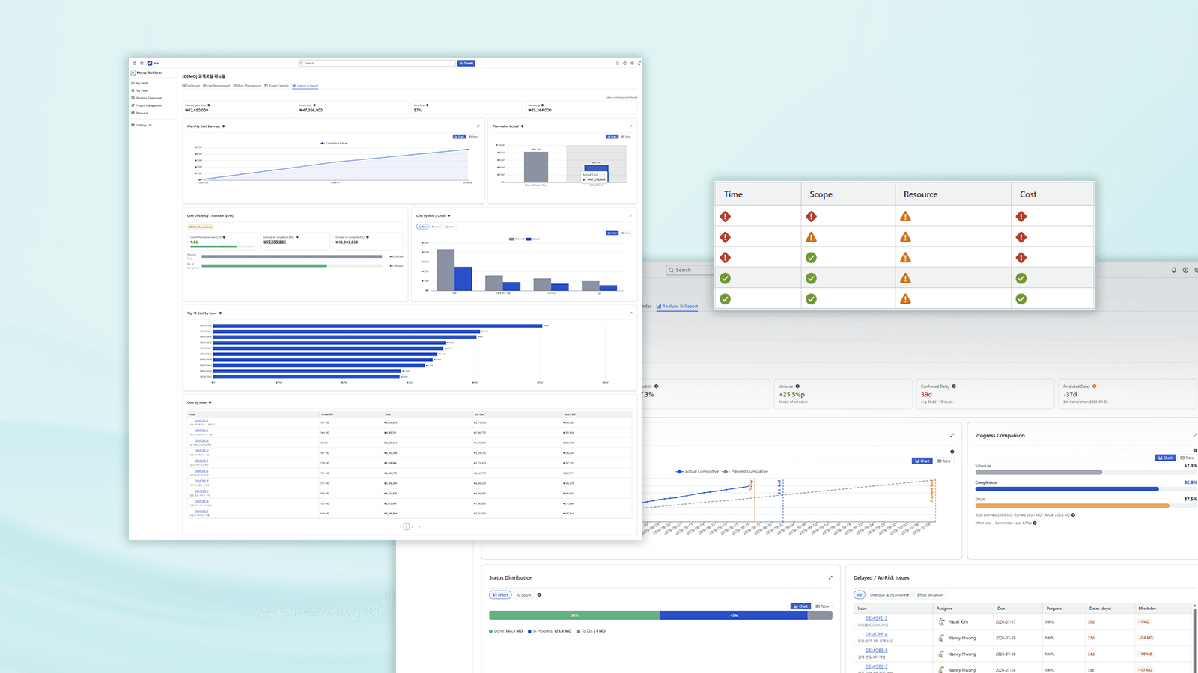The height and width of the screenshot is (673, 1198).
Task: Open the Project Calendar tab
Action: (277, 86)
